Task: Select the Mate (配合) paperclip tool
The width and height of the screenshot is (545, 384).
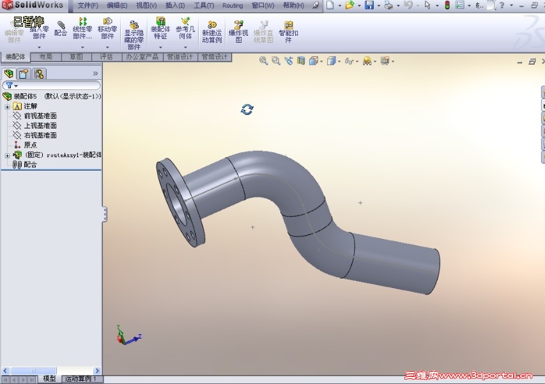Action: tap(61, 29)
